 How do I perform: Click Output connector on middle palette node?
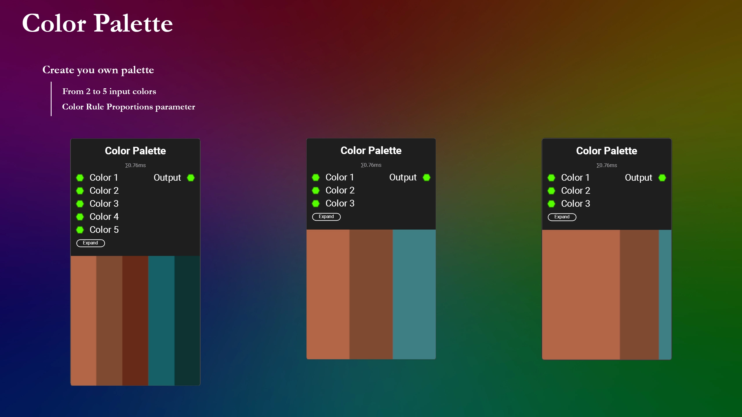pos(426,177)
